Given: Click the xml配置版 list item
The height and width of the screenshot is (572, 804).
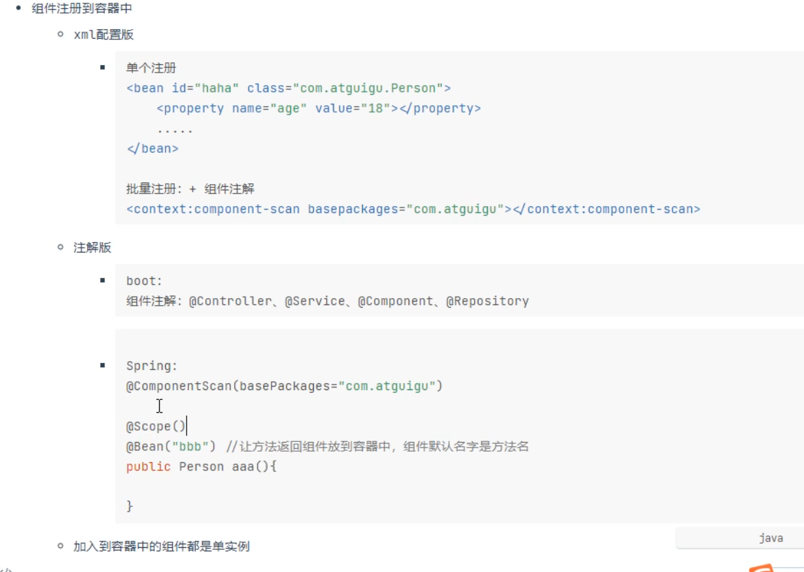Looking at the screenshot, I should (104, 35).
